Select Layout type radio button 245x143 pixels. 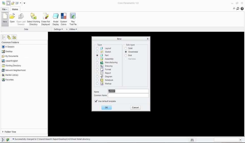tap(97, 48)
